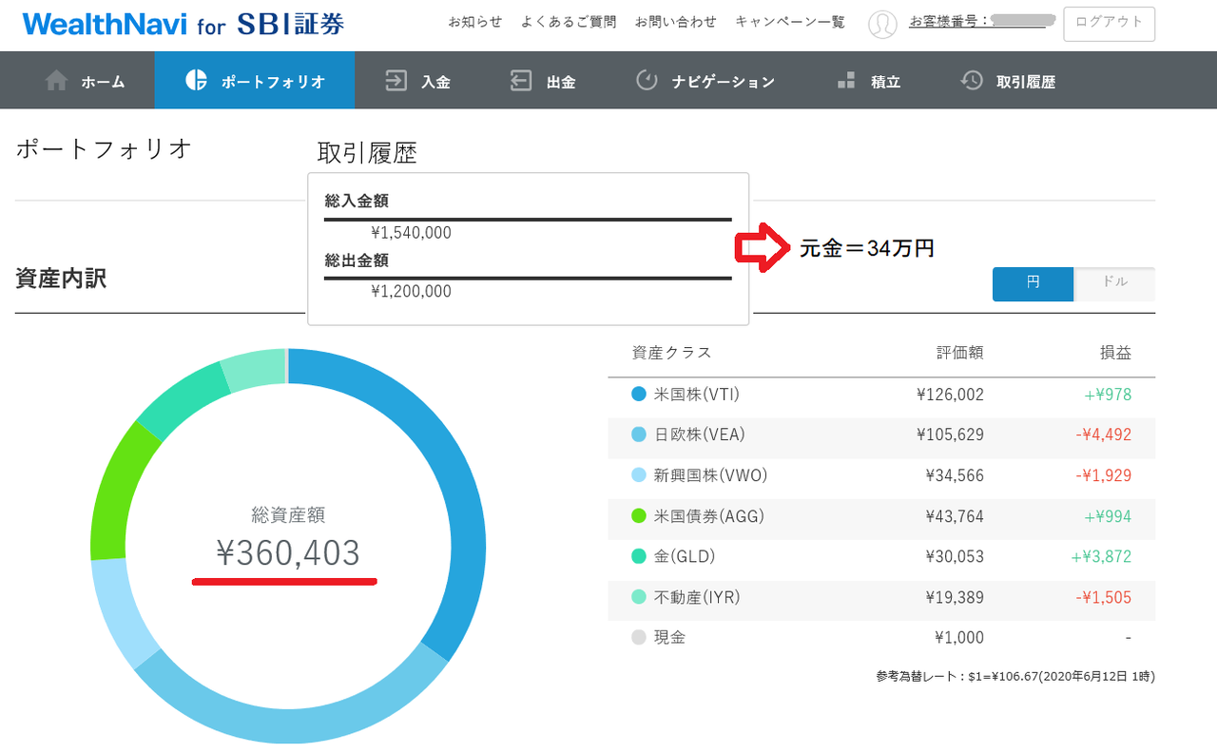Click the 日欧株(VEA) label
Screen dimensions: 1217x753
point(700,434)
